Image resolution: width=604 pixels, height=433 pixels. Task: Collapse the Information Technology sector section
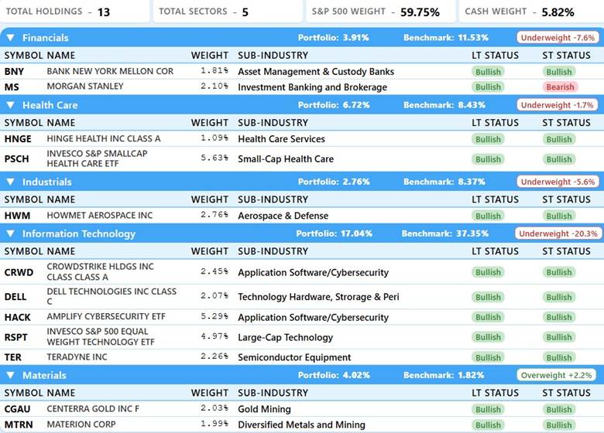[x=10, y=234]
